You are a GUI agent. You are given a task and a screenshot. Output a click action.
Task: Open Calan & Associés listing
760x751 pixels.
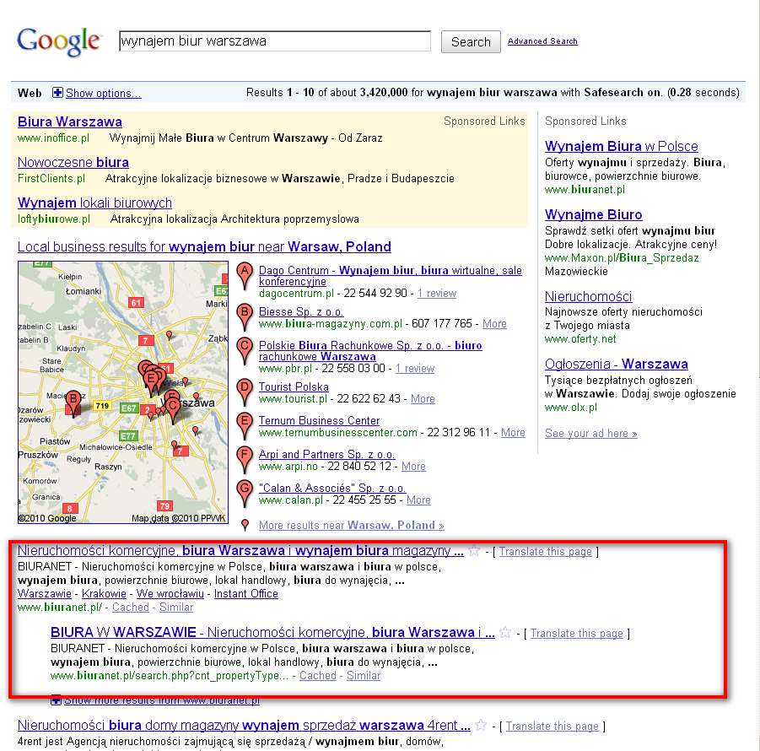coord(332,489)
